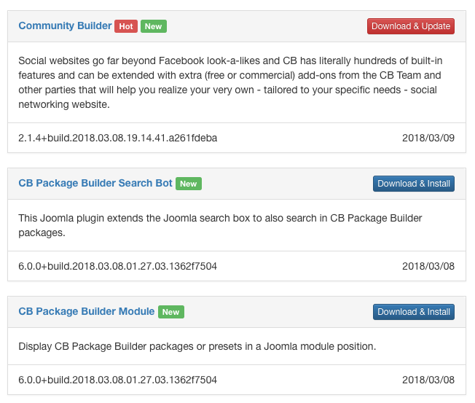Open CB Package Builder Search Bot link
475x403 pixels.
[x=95, y=183]
